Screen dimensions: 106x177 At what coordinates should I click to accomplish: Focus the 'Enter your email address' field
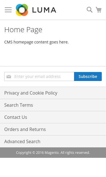[39, 77]
